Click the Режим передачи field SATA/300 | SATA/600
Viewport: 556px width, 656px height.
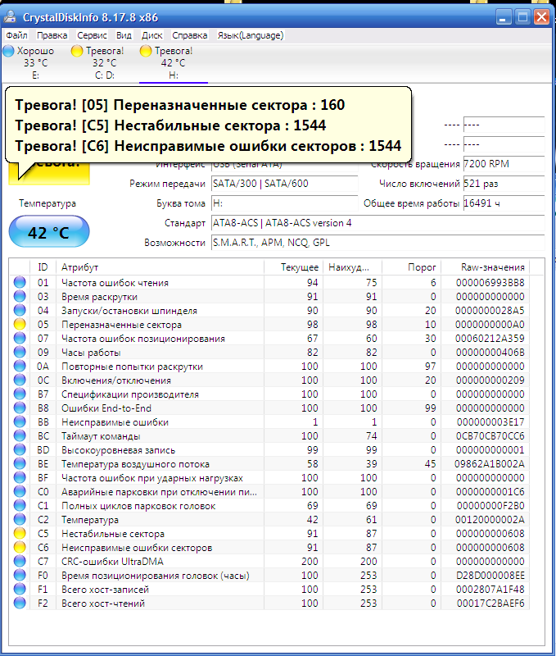point(284,184)
